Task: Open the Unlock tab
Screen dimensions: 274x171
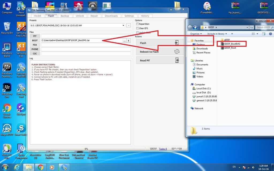Action: pos(80,16)
